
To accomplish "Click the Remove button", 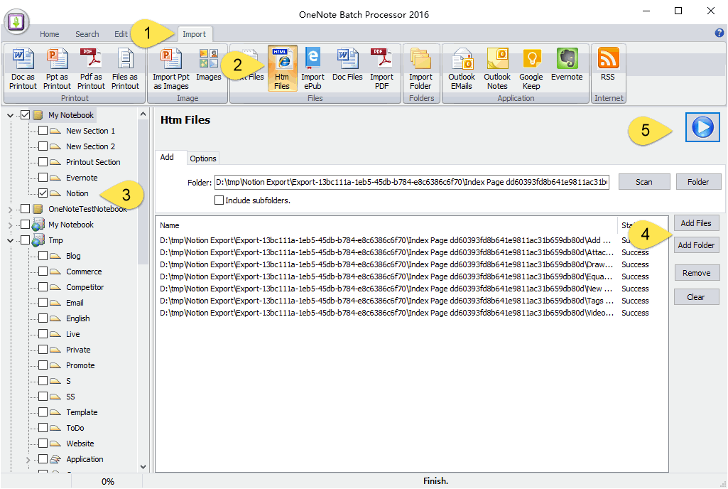I will pos(697,273).
